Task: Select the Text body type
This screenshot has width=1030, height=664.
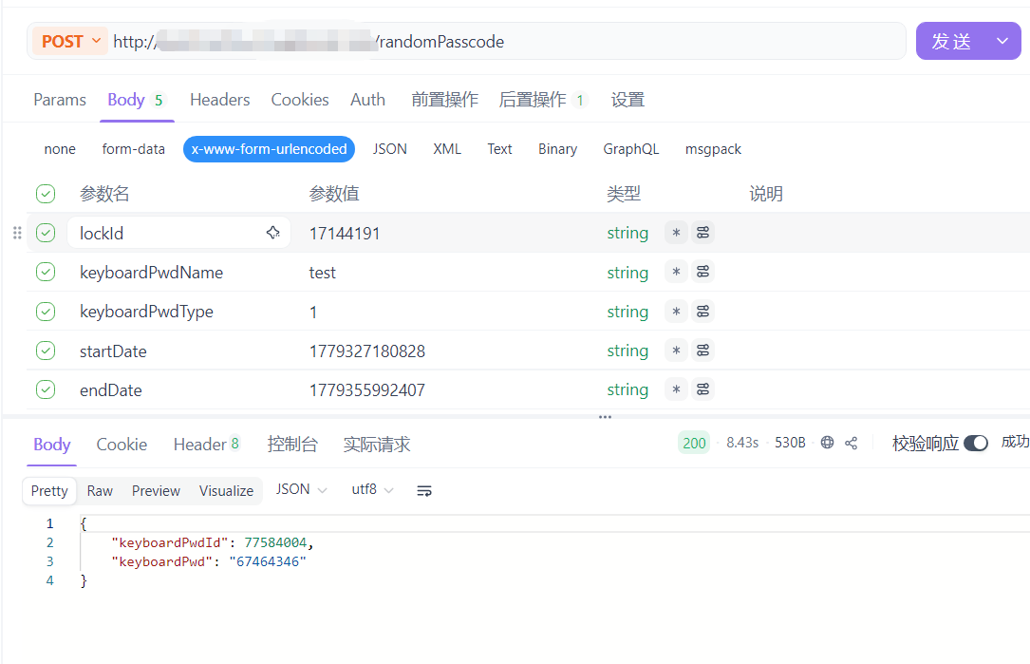Action: [x=500, y=149]
